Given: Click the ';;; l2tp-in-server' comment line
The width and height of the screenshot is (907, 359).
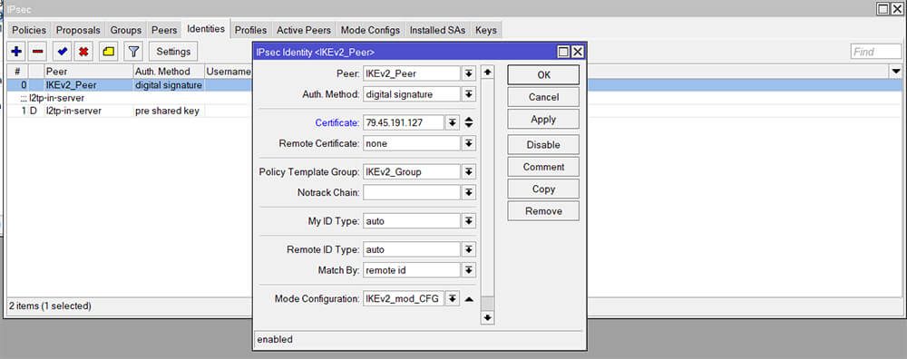Looking at the screenshot, I should point(52,98).
